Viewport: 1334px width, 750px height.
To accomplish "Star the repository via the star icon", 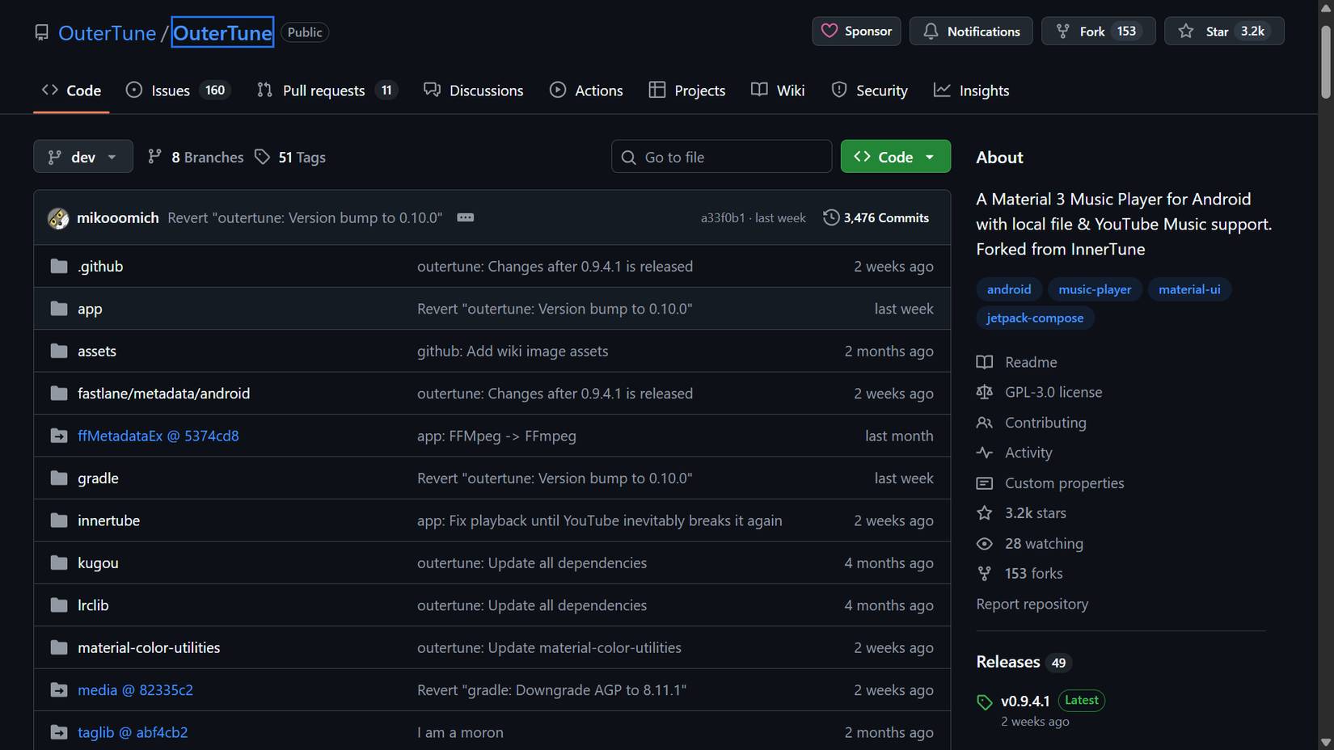I will pyautogui.click(x=1185, y=31).
